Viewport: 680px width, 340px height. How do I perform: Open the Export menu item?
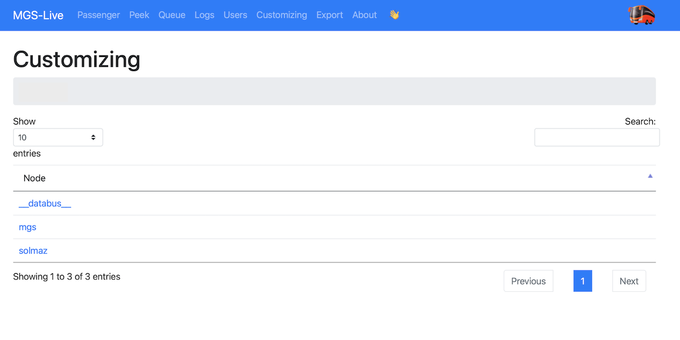tap(330, 15)
